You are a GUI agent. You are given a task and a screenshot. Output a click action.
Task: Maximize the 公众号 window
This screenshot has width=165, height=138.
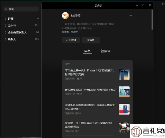(144, 5)
